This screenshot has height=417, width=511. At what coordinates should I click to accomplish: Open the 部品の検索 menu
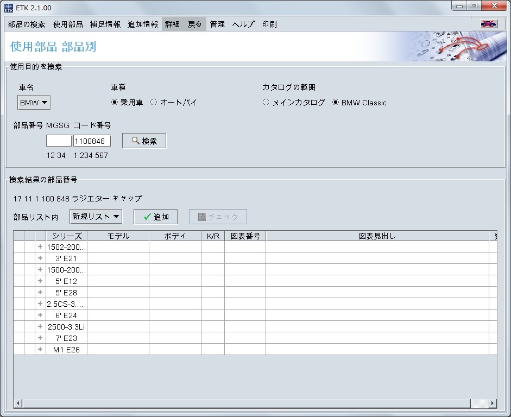[x=27, y=24]
